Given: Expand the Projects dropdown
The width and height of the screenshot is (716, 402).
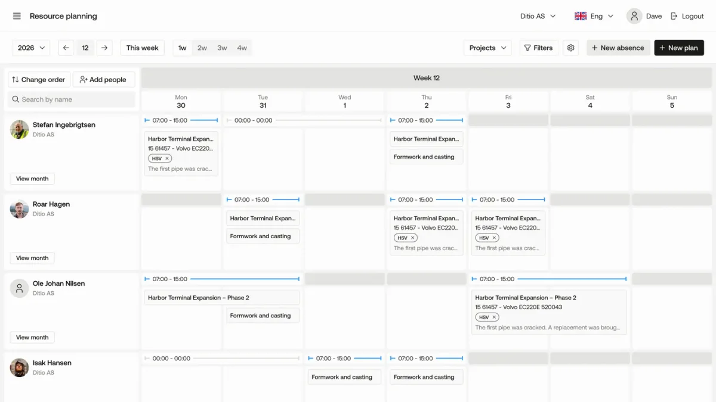Looking at the screenshot, I should pyautogui.click(x=487, y=48).
